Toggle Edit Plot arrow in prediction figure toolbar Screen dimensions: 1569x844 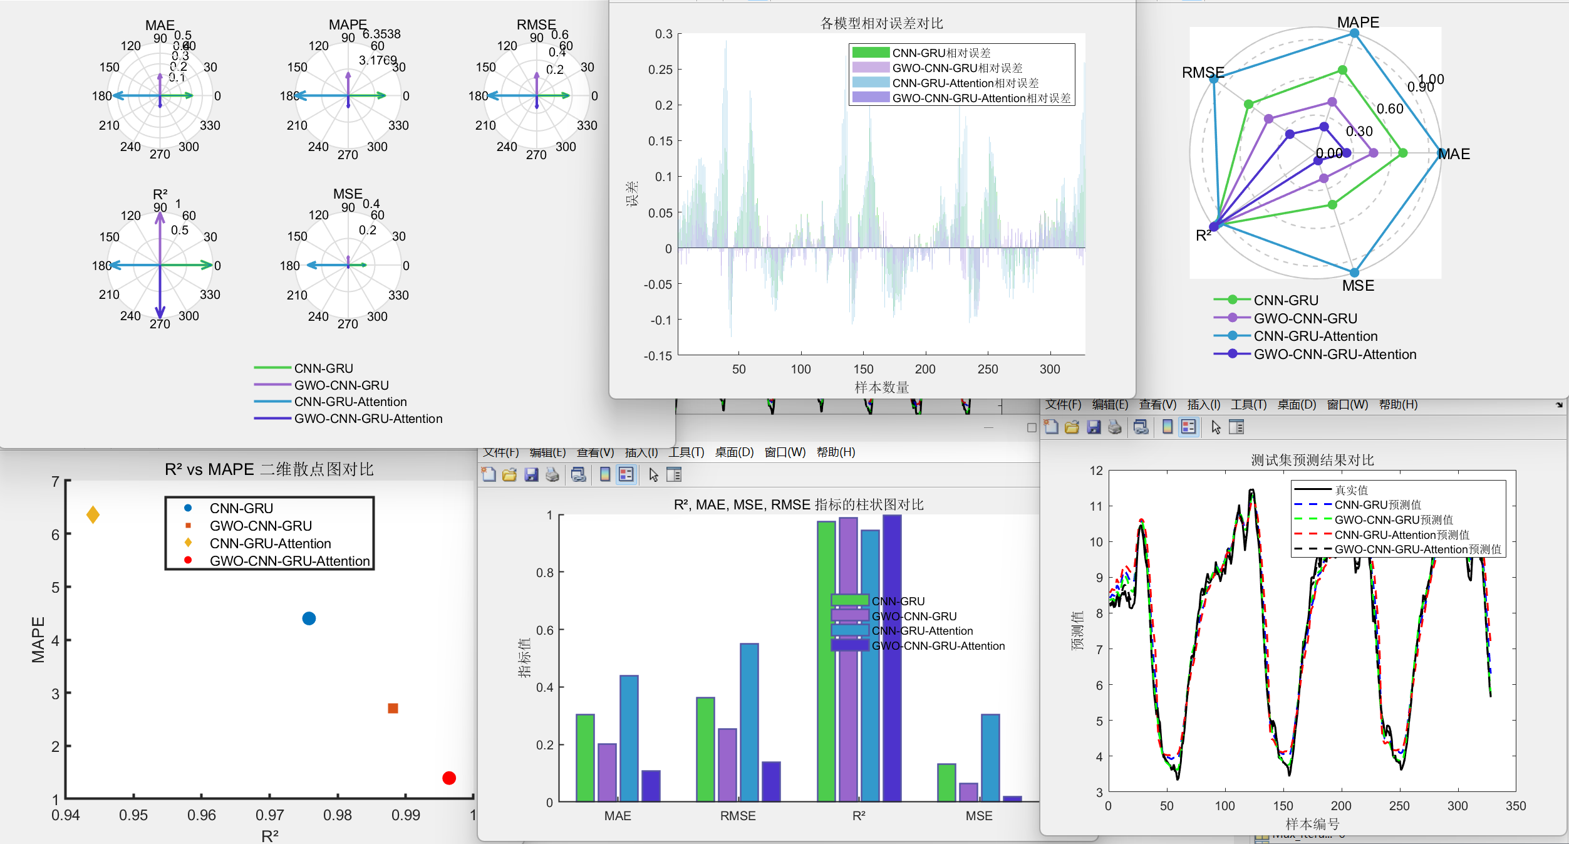coord(1216,427)
